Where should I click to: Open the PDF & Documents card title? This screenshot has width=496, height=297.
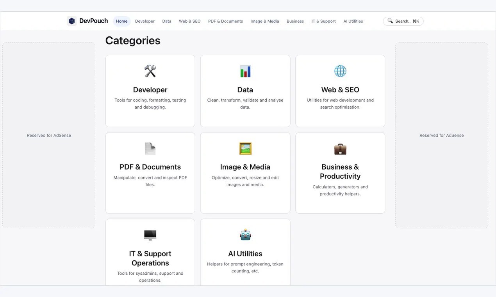click(150, 167)
